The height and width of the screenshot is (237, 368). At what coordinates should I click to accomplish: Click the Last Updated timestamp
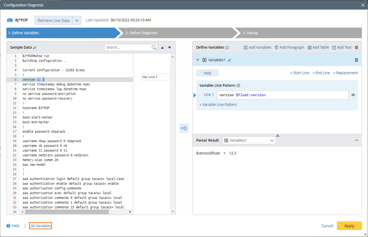point(131,20)
